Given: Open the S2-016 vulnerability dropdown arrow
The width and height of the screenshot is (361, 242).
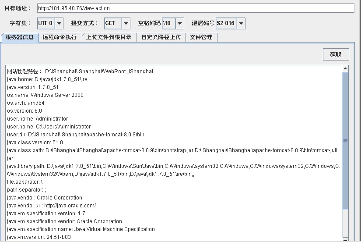Looking at the screenshot, I should (241, 23).
